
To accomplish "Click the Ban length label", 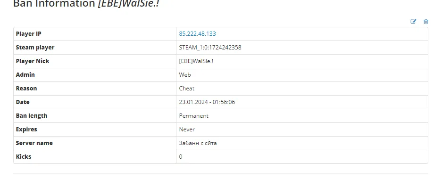I will pos(32,115).
